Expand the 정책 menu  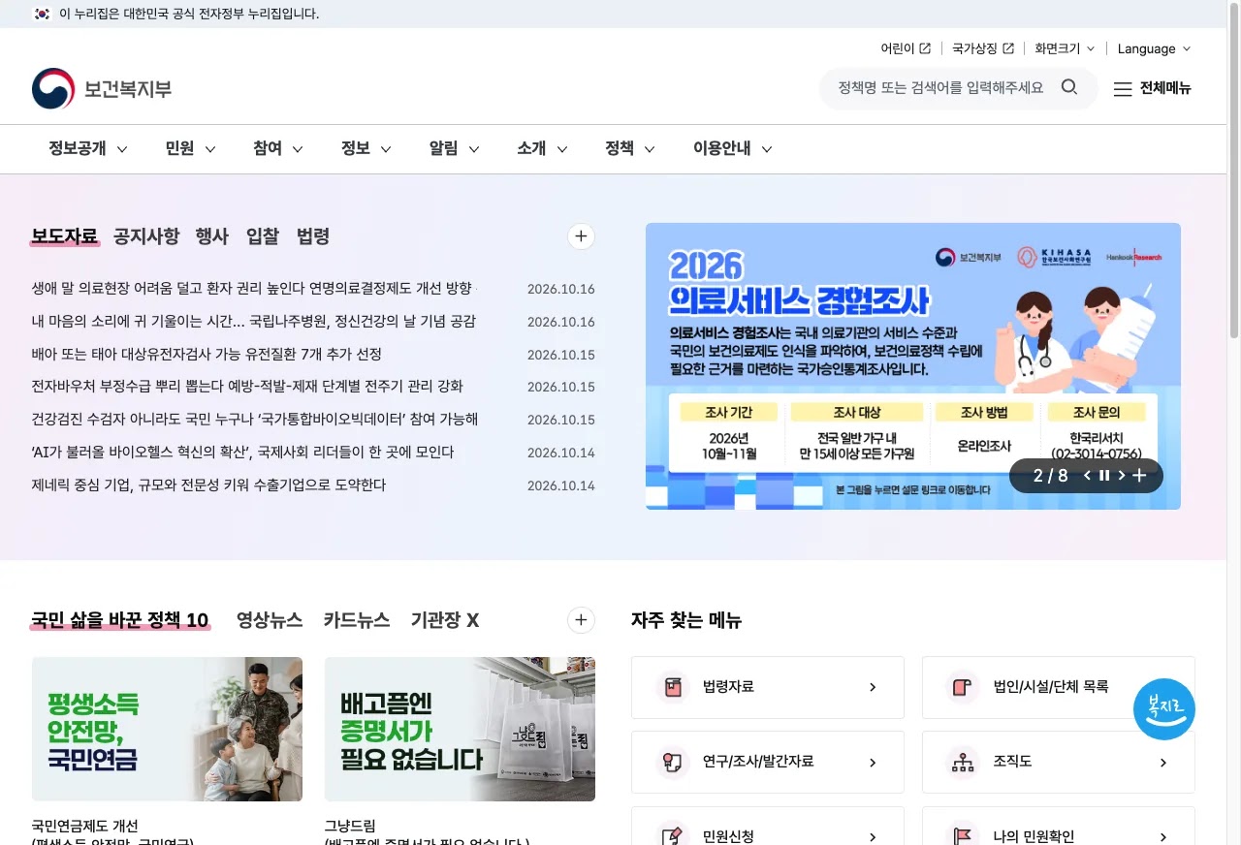point(630,148)
